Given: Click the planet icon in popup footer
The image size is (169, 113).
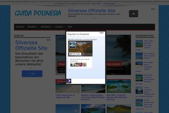Looking at the screenshot, I should 69,81.
